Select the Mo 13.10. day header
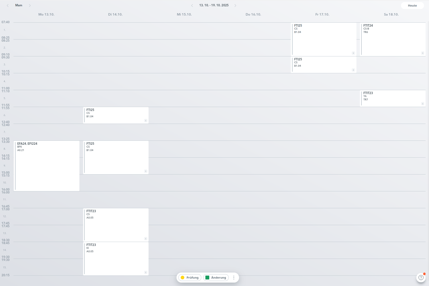This screenshot has width=429, height=286. click(x=46, y=14)
